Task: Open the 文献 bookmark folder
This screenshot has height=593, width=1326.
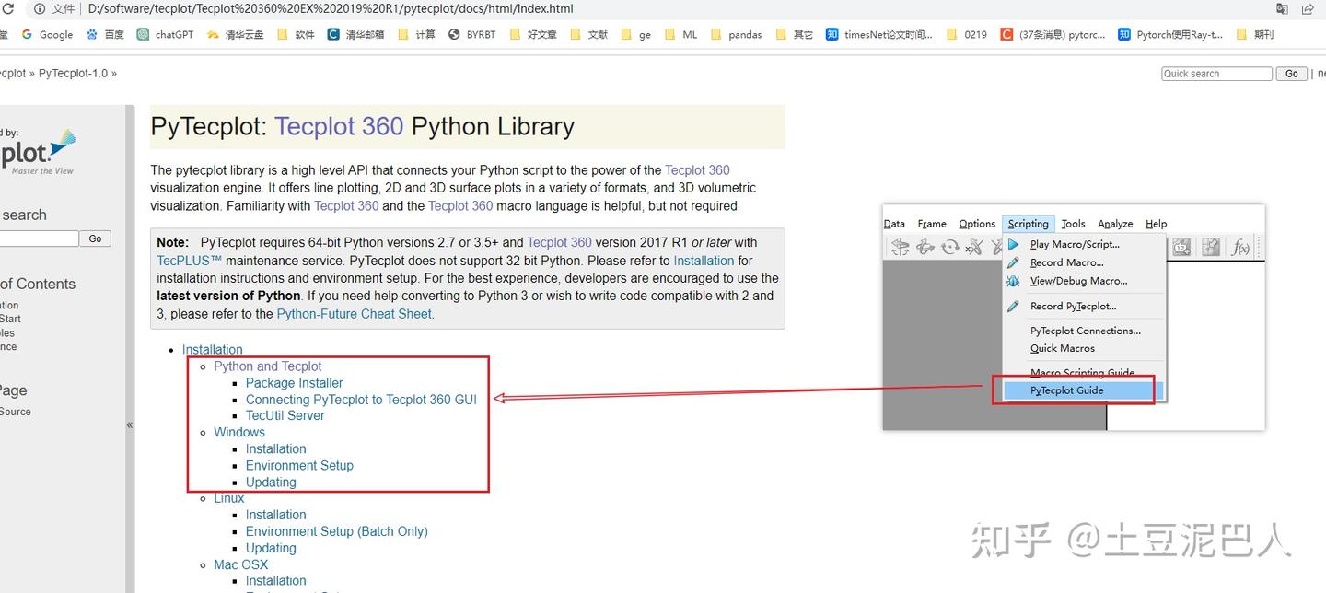Action: (588, 34)
